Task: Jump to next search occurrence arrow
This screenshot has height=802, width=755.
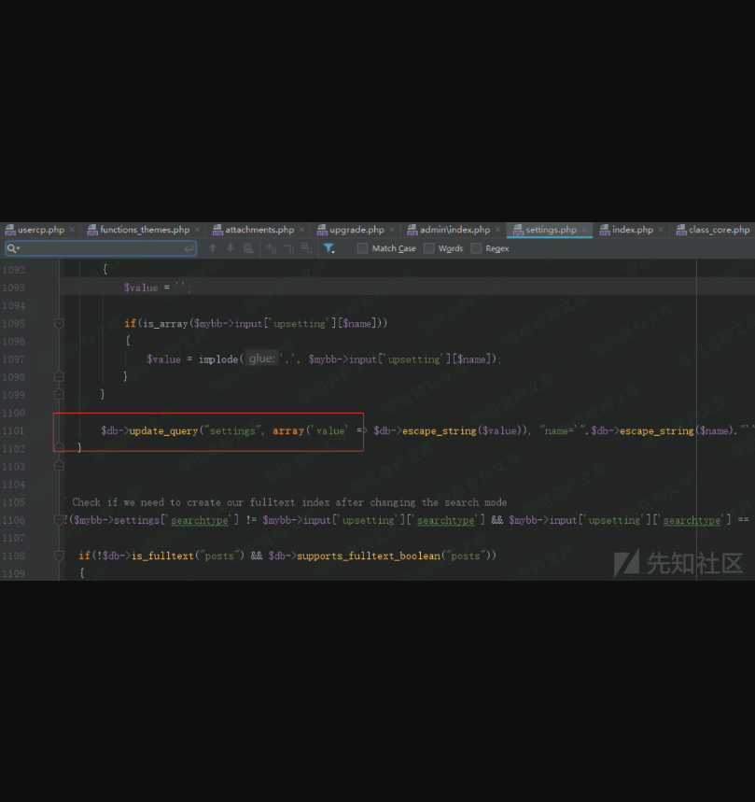Action: click(231, 248)
